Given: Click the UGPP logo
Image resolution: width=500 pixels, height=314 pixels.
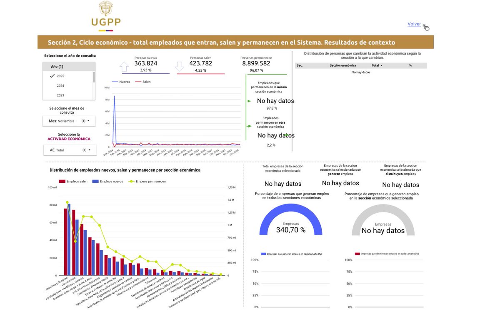Looking at the screenshot, I should click(106, 17).
